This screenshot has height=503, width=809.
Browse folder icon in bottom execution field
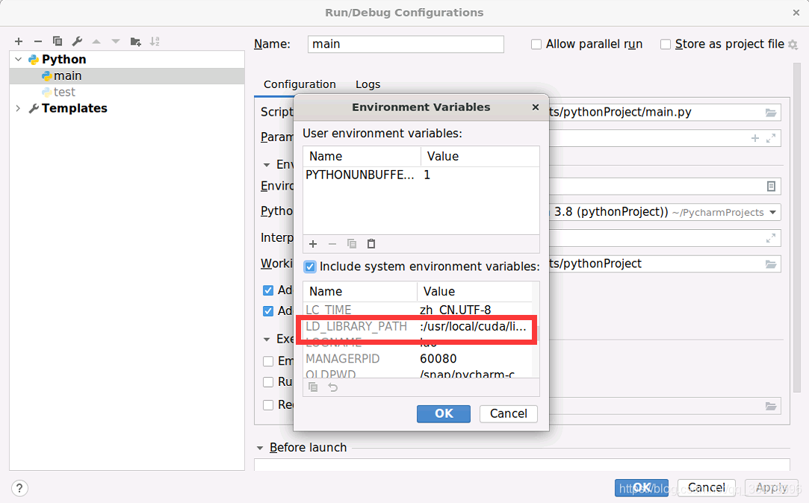pos(771,406)
